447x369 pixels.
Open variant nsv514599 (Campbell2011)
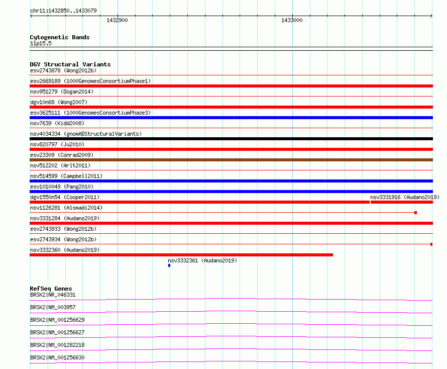pos(66,176)
